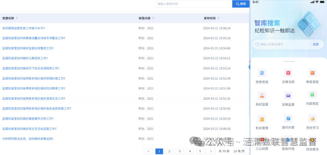Click the Wi-Fi icon in phone status bar
The image size is (327, 155).
[317, 2]
